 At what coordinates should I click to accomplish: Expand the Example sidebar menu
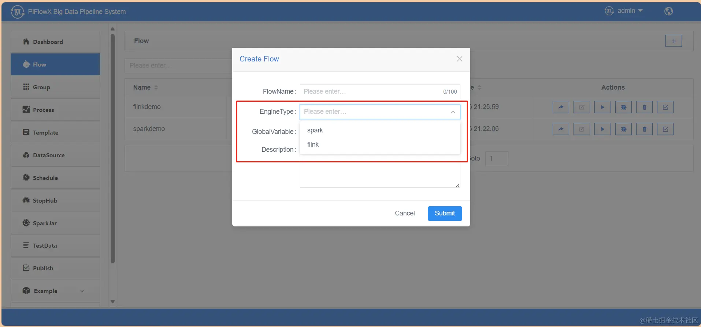click(55, 291)
